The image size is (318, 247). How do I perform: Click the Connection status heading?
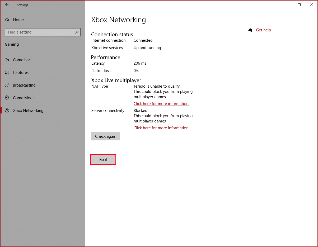pos(112,34)
